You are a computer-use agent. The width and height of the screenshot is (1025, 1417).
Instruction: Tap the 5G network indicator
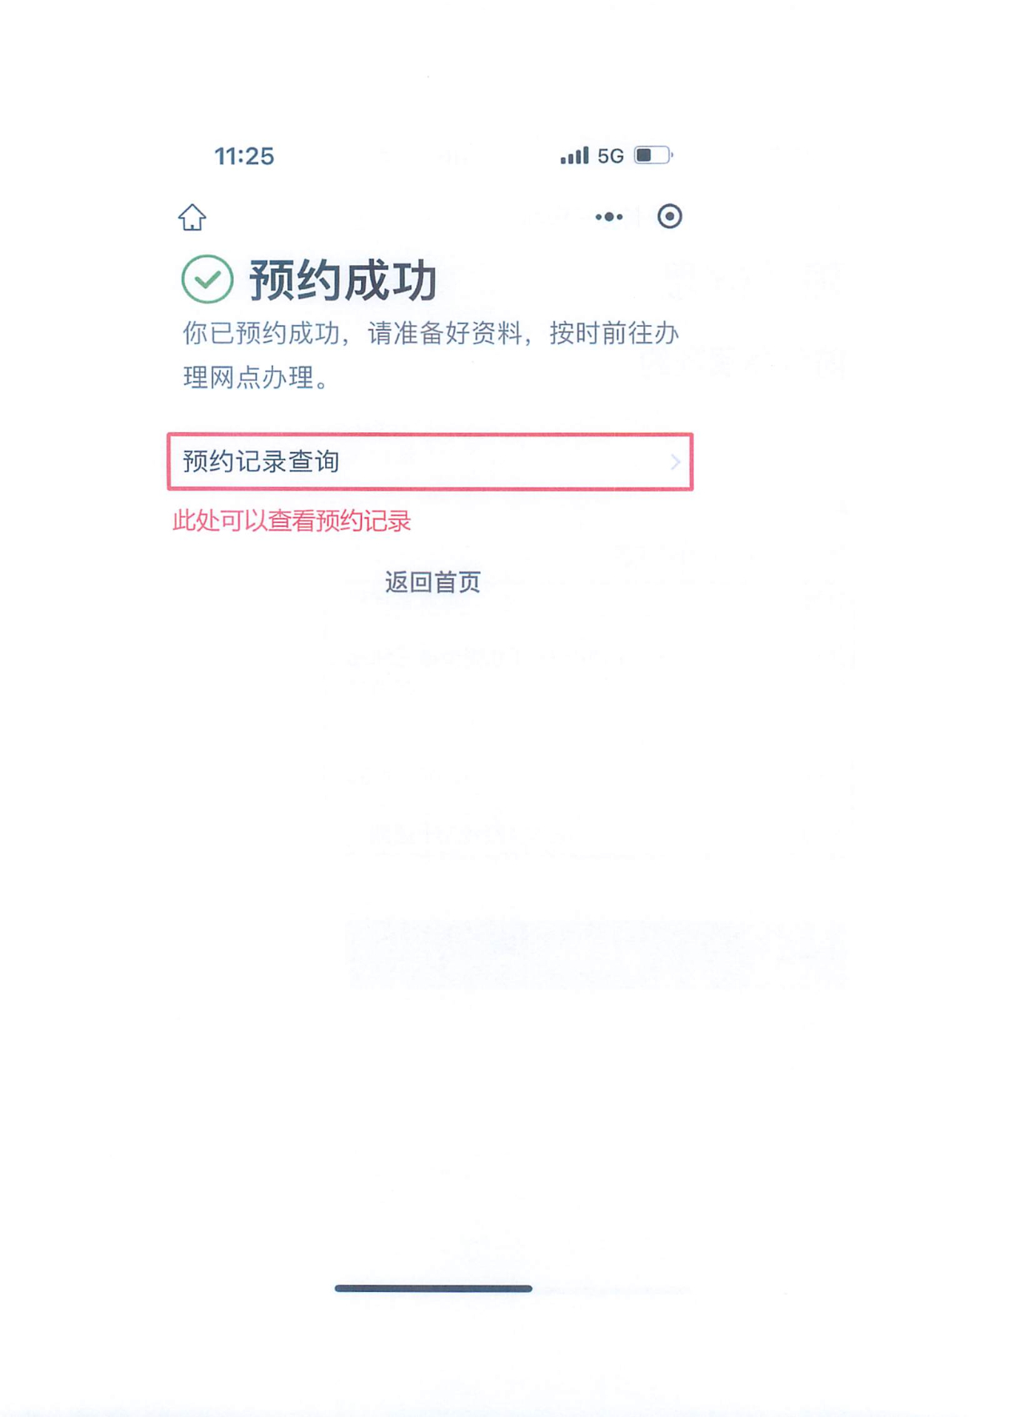611,156
